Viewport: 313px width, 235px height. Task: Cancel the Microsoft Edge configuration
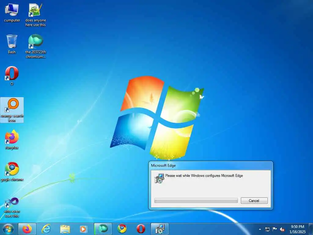[x=254, y=201]
